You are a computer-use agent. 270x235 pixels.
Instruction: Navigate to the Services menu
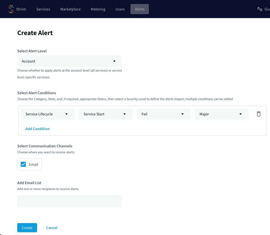click(x=43, y=9)
